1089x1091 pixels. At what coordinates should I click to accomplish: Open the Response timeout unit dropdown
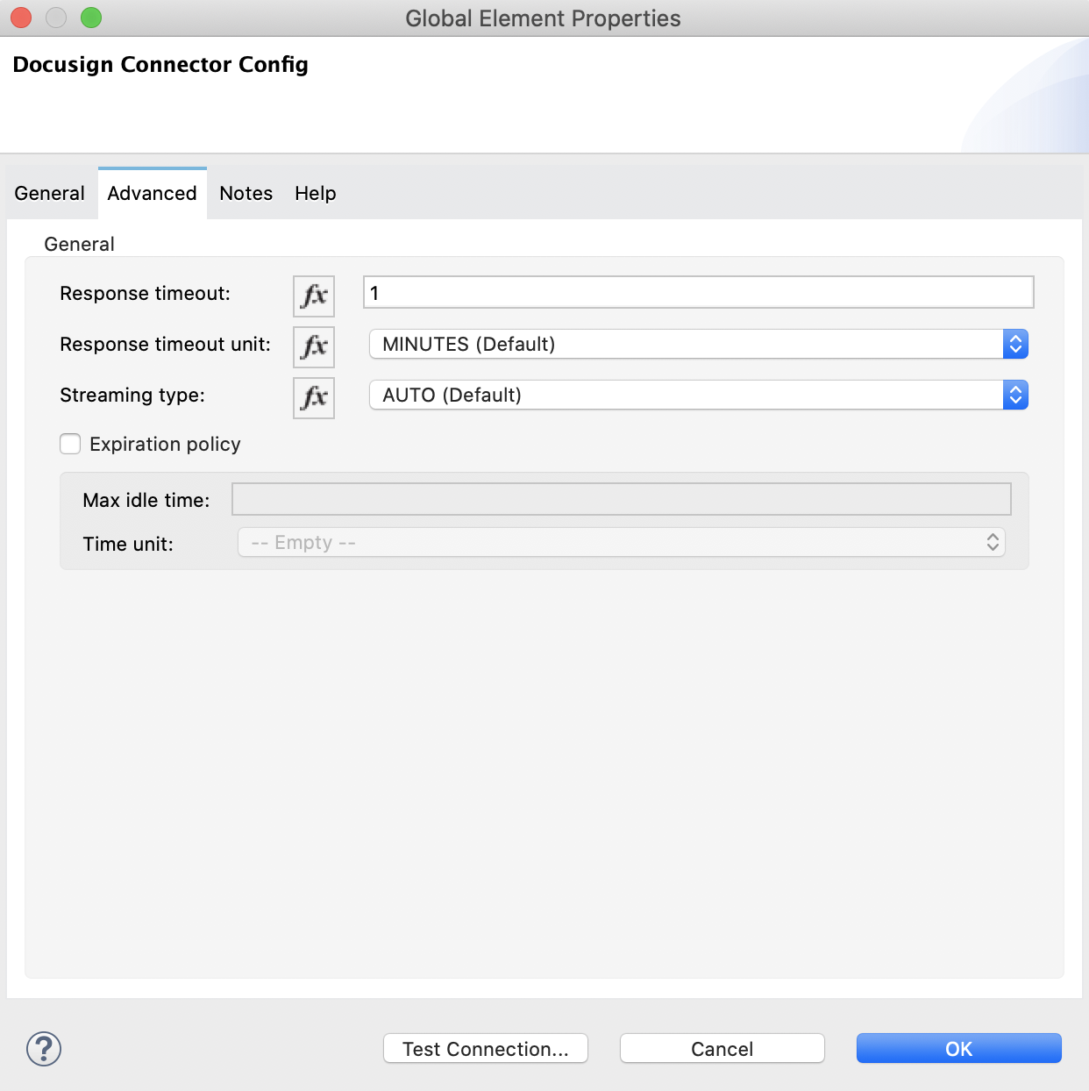[x=698, y=344]
